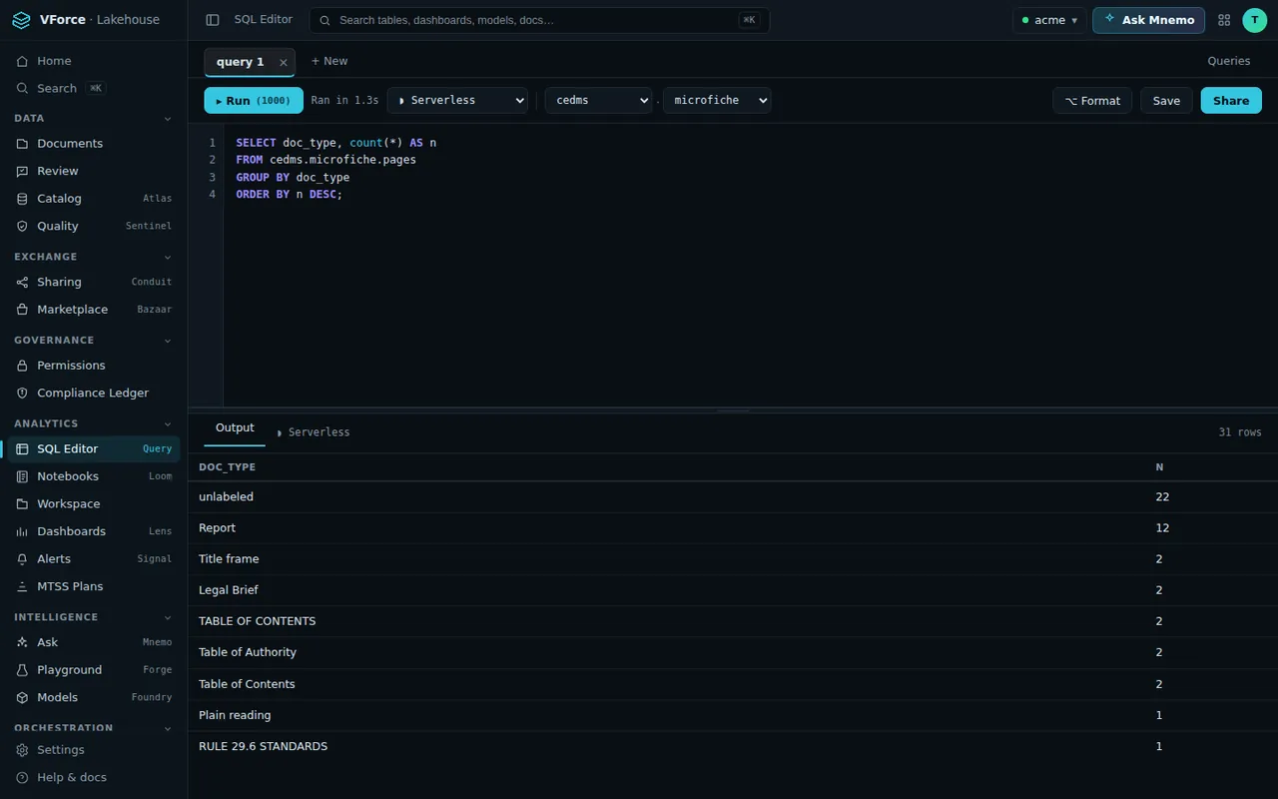Collapse the GOVERNANCE section chevron

coord(168,341)
